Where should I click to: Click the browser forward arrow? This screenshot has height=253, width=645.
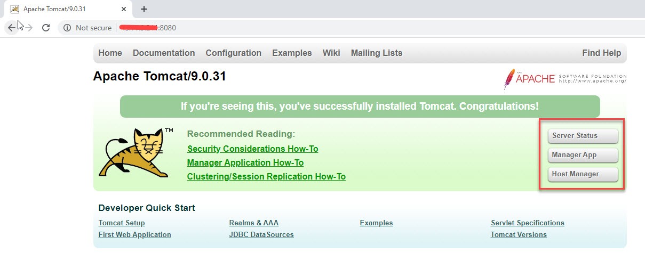point(29,28)
